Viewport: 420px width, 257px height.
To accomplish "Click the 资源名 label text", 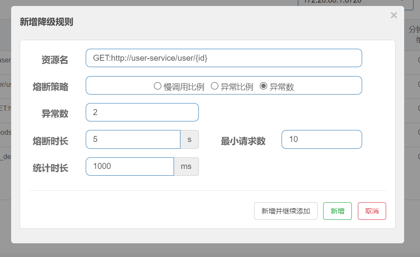I will click(x=54, y=60).
